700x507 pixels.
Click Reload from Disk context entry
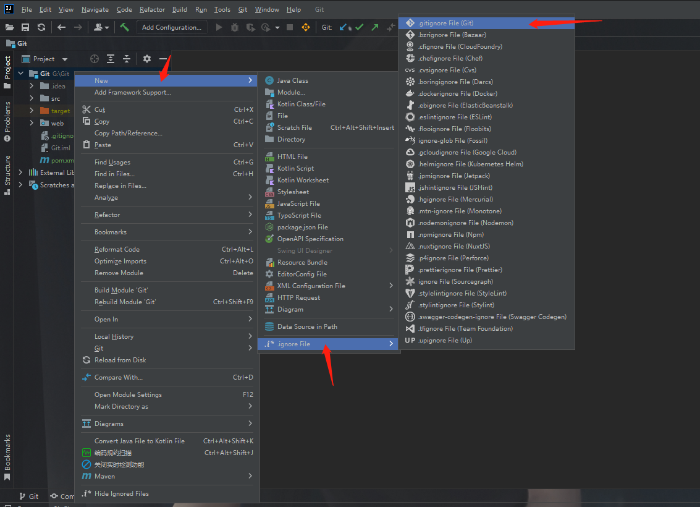click(167, 360)
